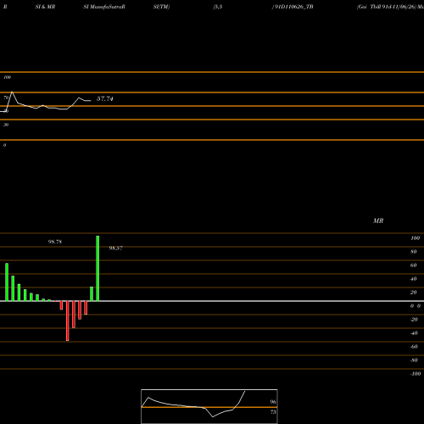Click the MR axis label 80

414,252
